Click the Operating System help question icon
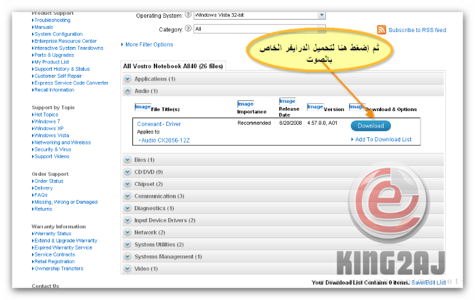Viewport: 475px width, 300px height. click(188, 15)
